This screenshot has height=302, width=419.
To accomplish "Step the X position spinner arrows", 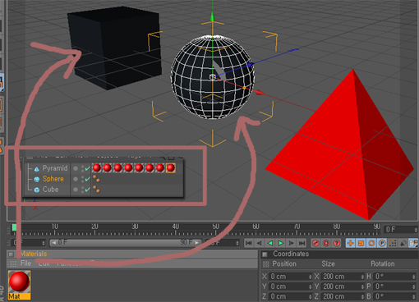I will coord(310,277).
